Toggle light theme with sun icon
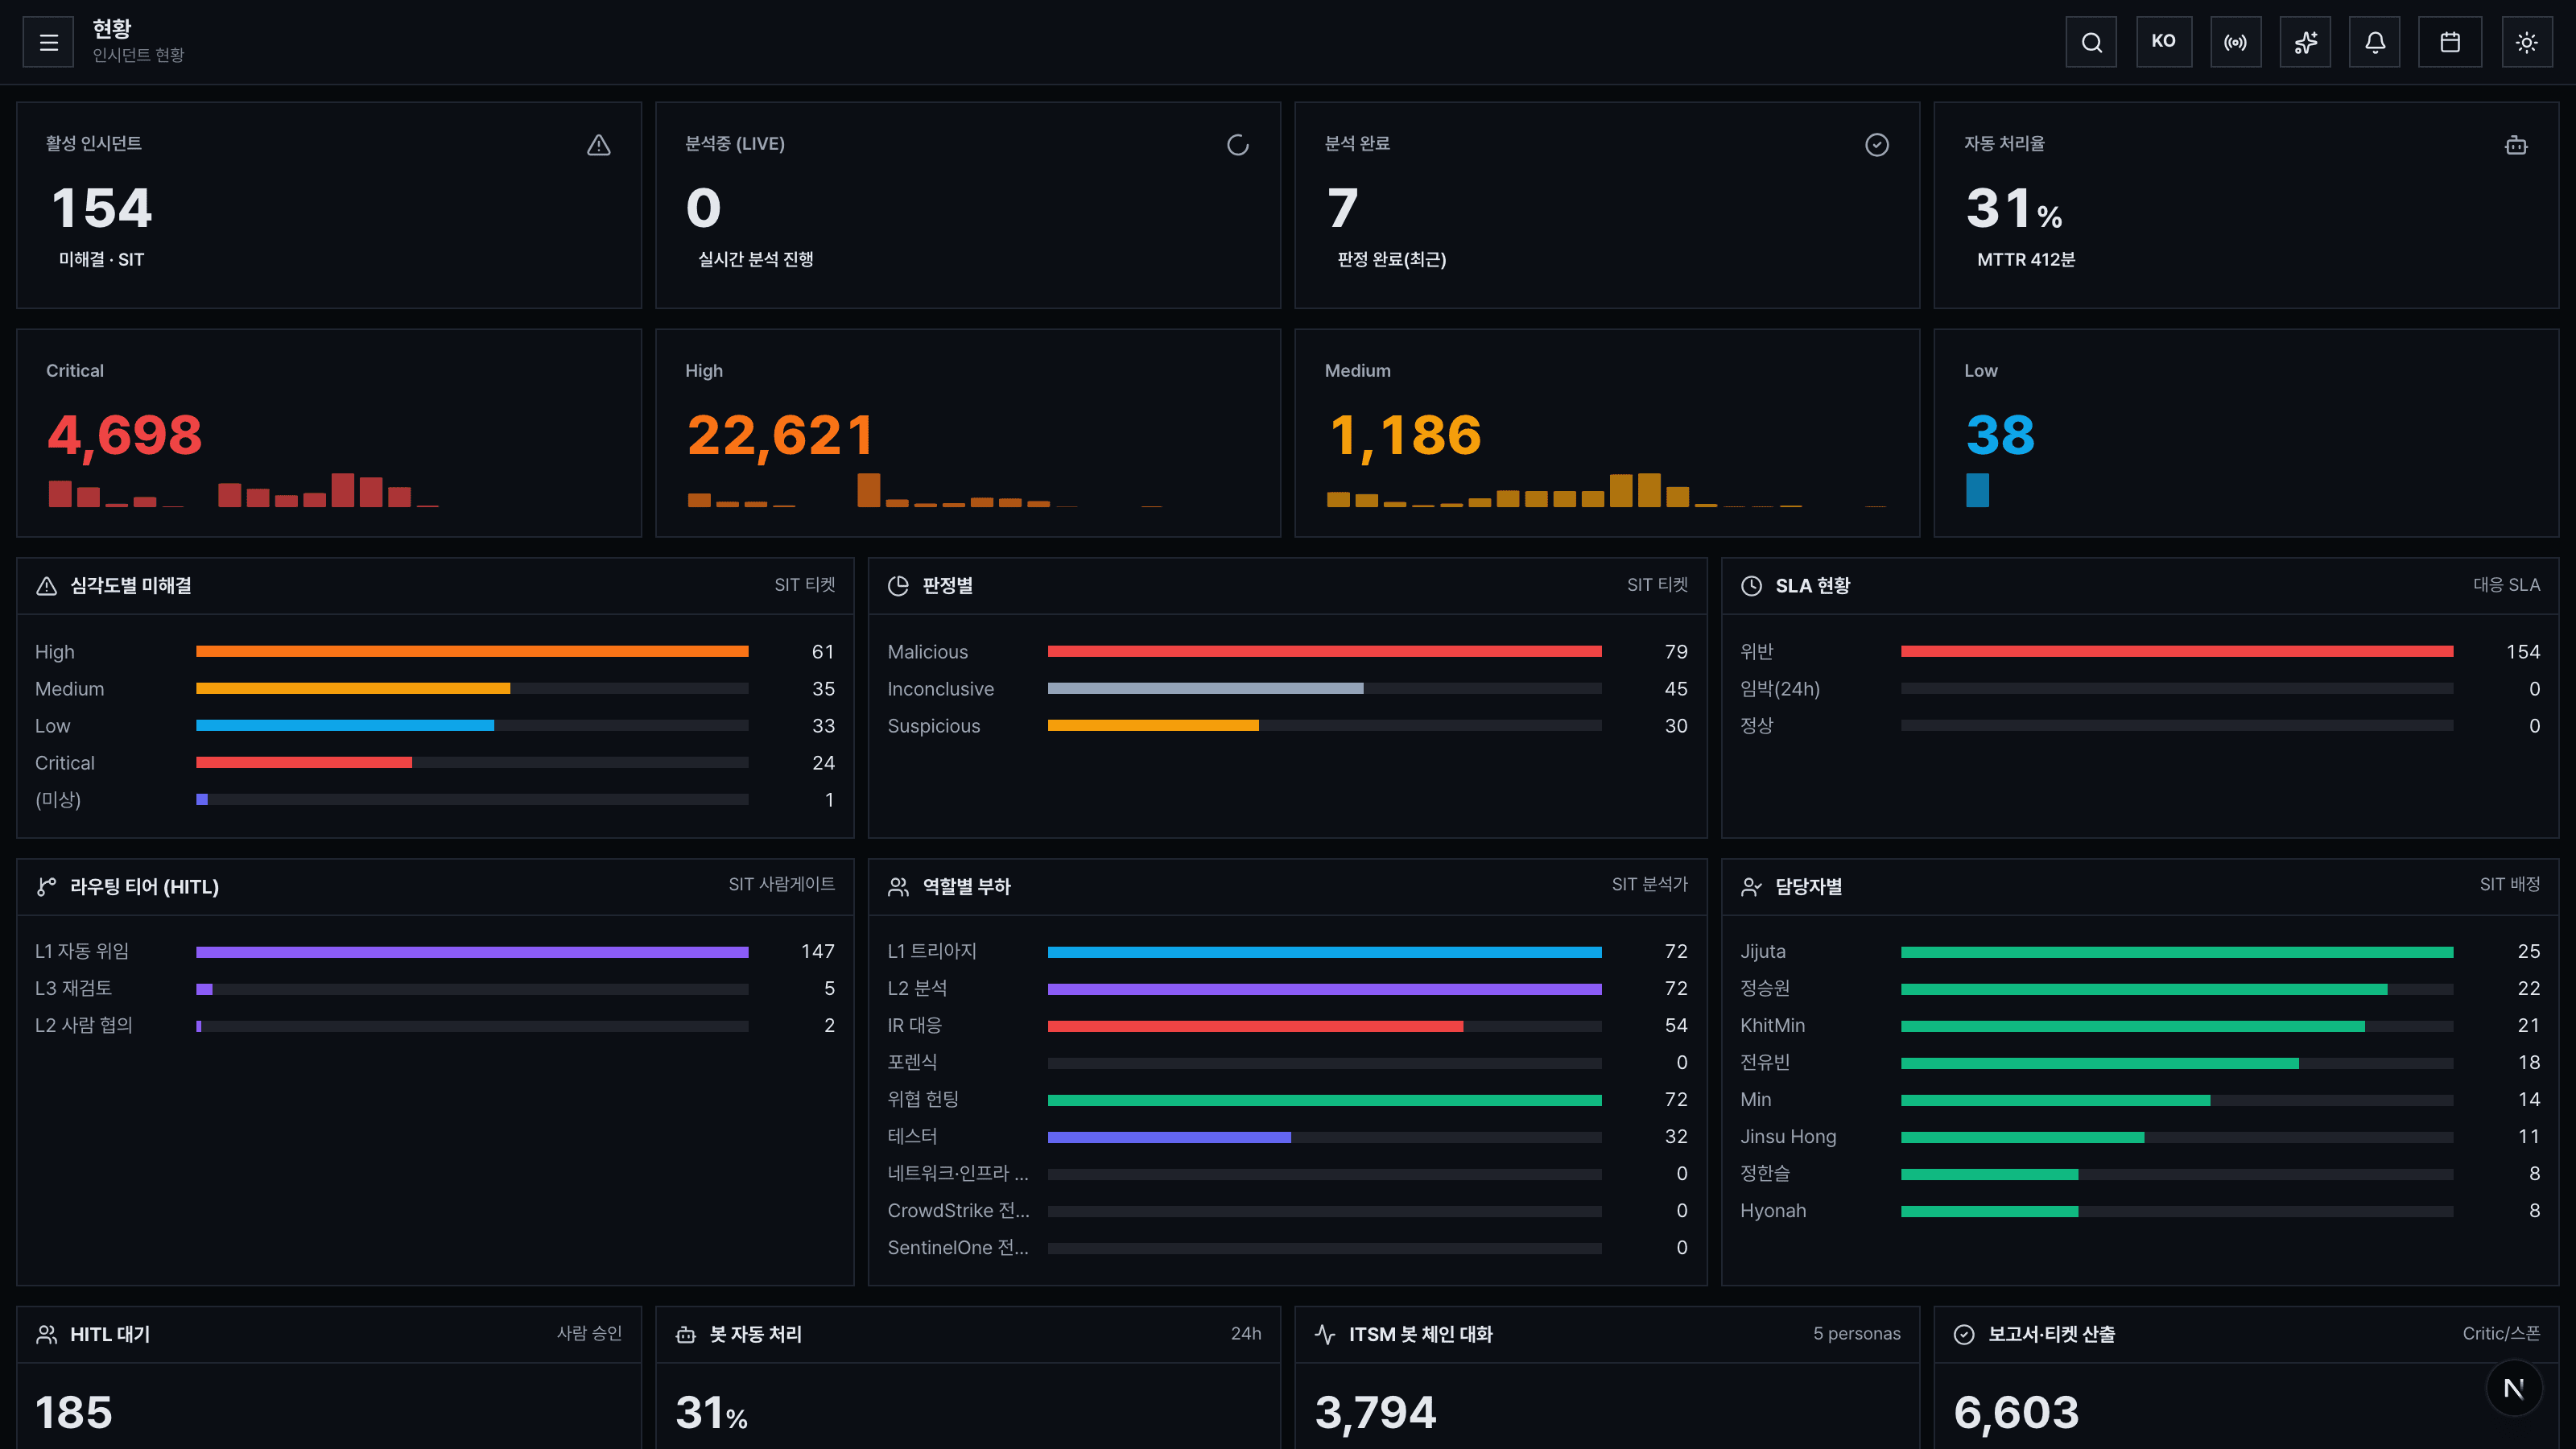The height and width of the screenshot is (1449, 2576). click(2527, 42)
